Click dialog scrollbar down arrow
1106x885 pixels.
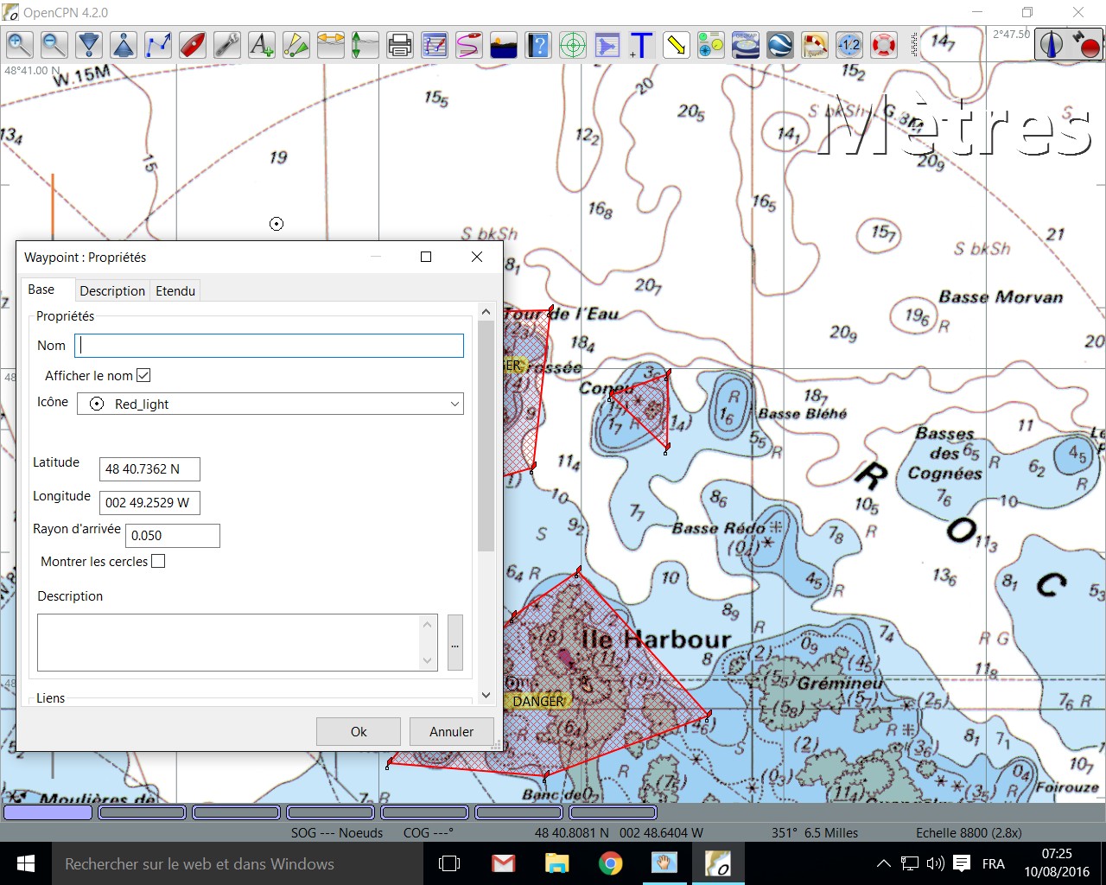click(486, 695)
